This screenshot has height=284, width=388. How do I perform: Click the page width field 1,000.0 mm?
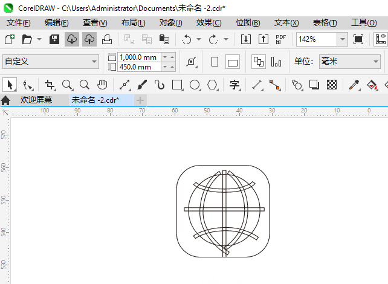(x=139, y=57)
